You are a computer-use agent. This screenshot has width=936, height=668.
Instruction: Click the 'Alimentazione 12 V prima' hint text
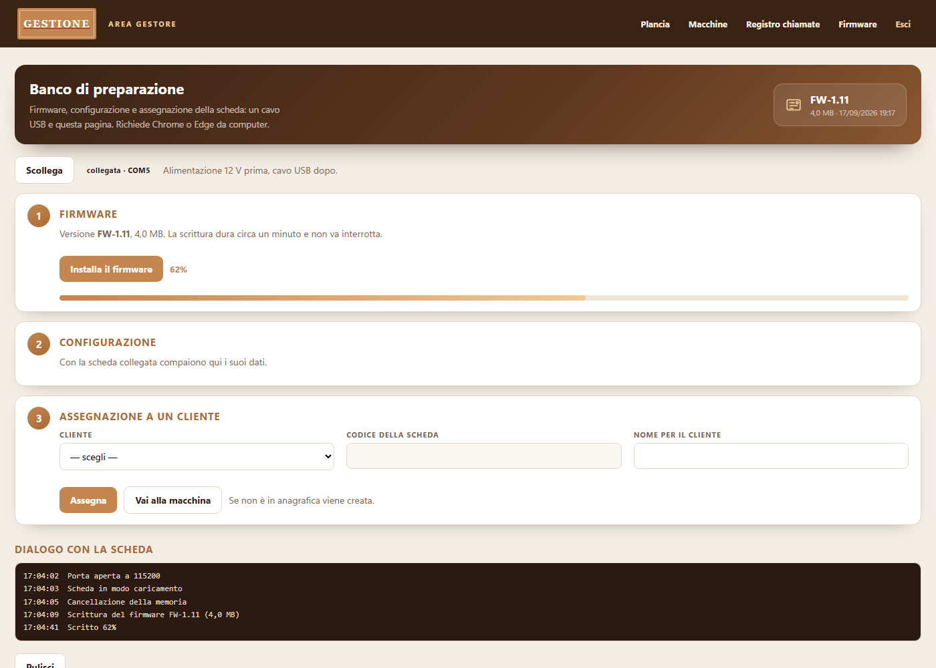click(250, 171)
